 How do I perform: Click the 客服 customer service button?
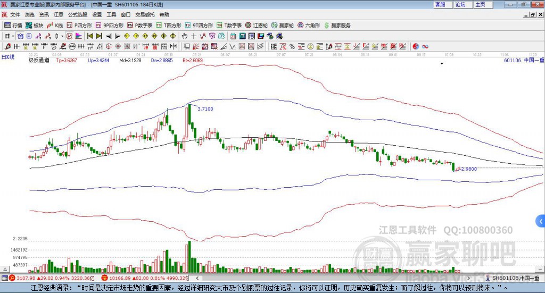pos(442,4)
